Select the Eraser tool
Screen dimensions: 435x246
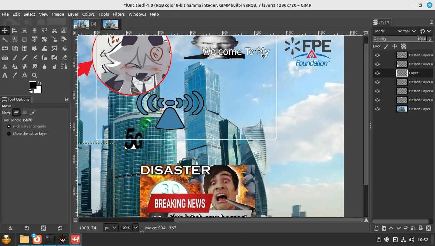point(64,58)
